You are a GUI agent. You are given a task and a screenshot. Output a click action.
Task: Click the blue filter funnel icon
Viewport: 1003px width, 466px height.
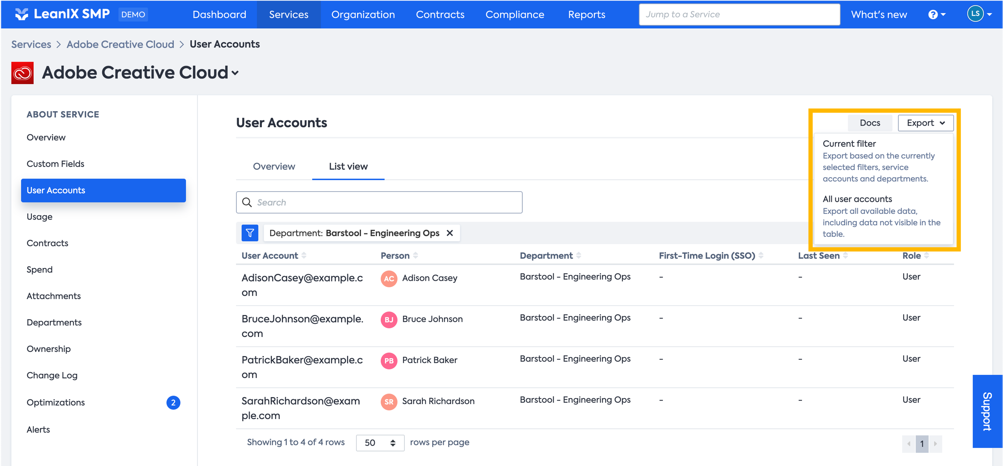point(250,233)
